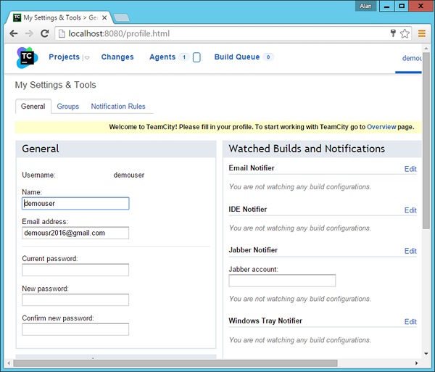Expand the Projects dropdown arrow
The height and width of the screenshot is (372, 435).
click(x=86, y=58)
